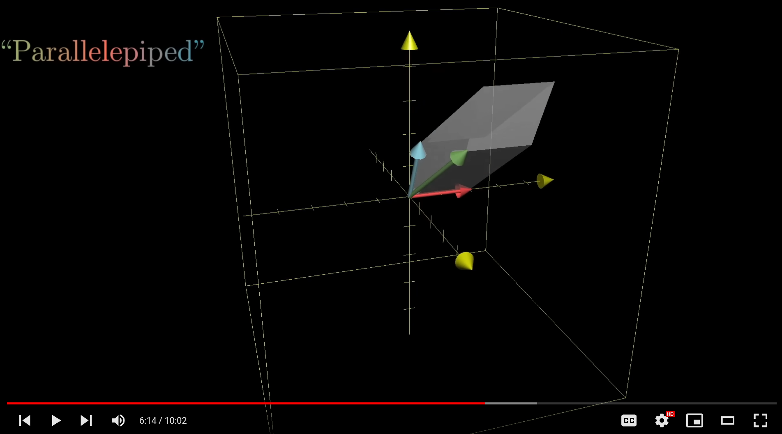Screen dimensions: 782x434
Task: Click the red vector arrowhead
Action: click(463, 191)
